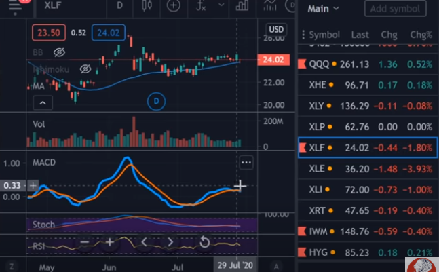
Task: Sort watchlist by Chg% column
Action: [421, 35]
